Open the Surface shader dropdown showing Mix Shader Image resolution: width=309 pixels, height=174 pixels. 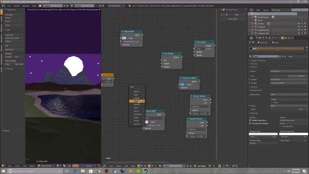289,71
